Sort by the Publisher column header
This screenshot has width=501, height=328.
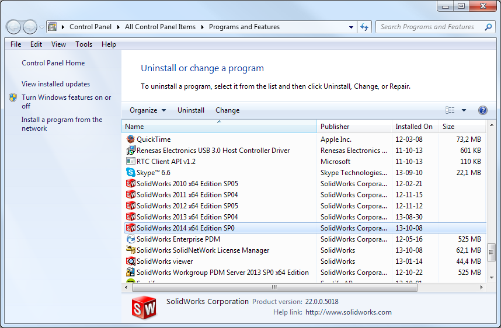(354, 127)
